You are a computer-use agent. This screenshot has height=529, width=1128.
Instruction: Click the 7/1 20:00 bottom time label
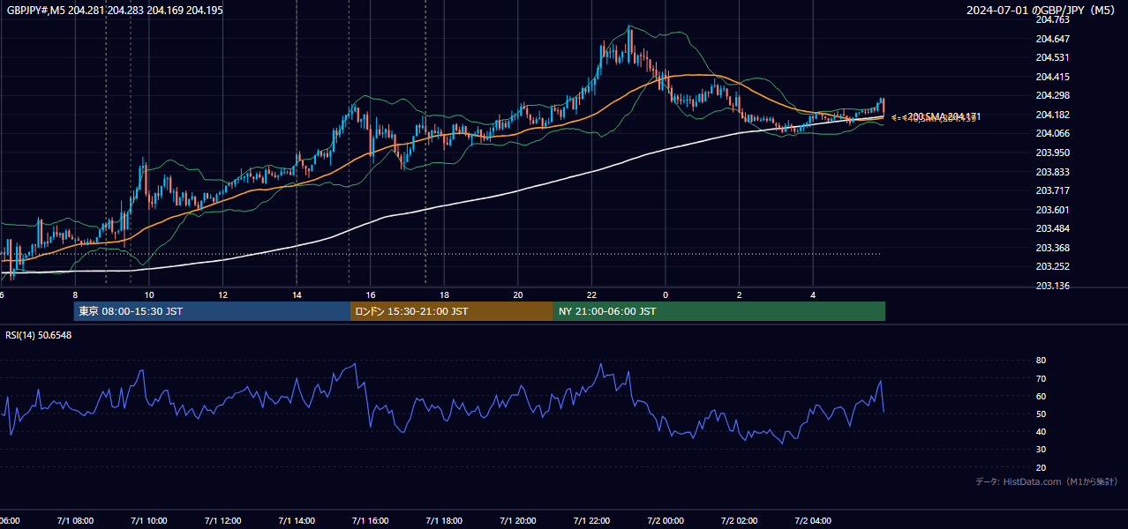(518, 521)
